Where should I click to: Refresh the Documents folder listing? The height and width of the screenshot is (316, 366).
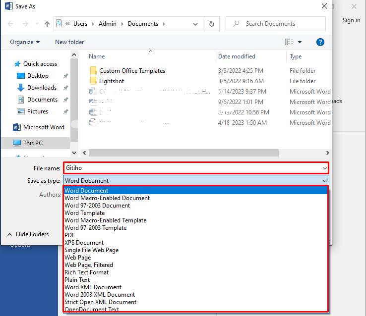tap(211, 24)
